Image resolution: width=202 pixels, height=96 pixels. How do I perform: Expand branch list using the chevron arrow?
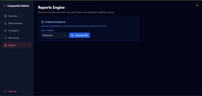coord(65,35)
